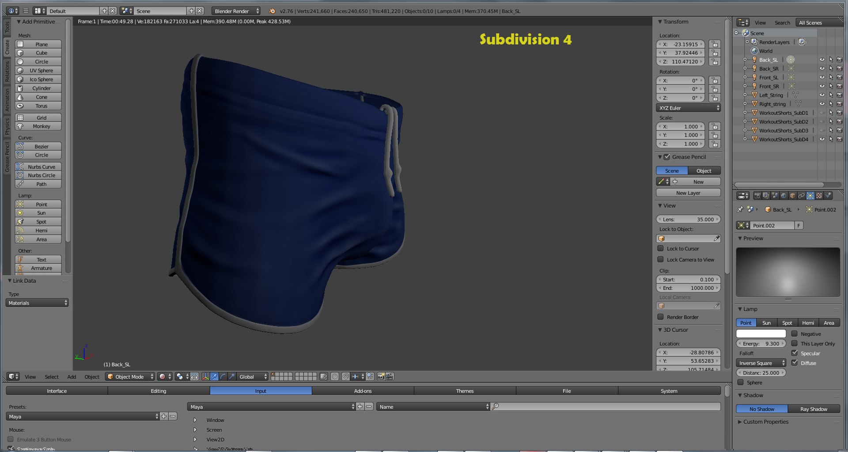This screenshot has width=848, height=452.
Task: Click the translate manipulator arrow icon
Action: point(214,376)
